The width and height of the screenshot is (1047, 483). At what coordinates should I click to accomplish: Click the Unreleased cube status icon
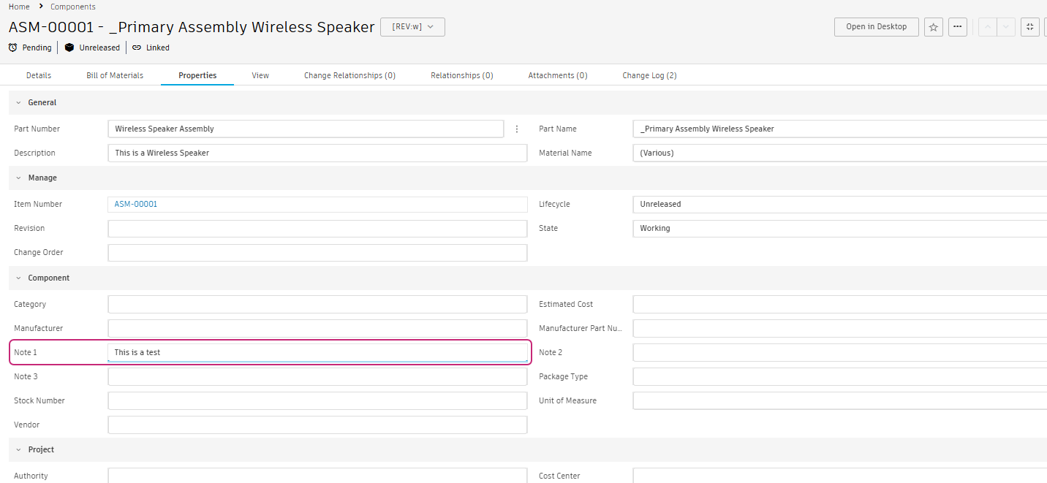click(x=69, y=47)
